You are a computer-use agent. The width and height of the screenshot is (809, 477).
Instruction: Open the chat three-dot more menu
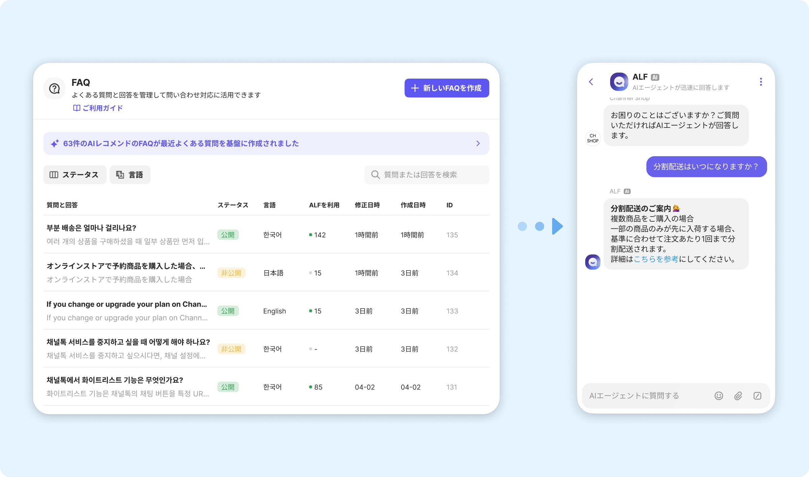point(761,82)
